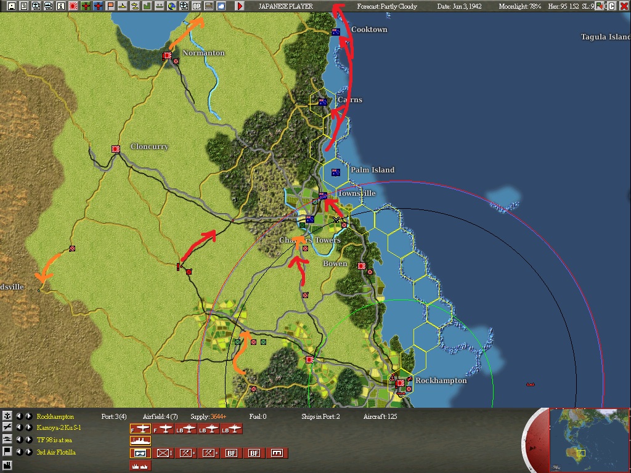Open the 'TF 98 is at sea' link
Image resolution: width=631 pixels, height=473 pixels.
[54, 440]
